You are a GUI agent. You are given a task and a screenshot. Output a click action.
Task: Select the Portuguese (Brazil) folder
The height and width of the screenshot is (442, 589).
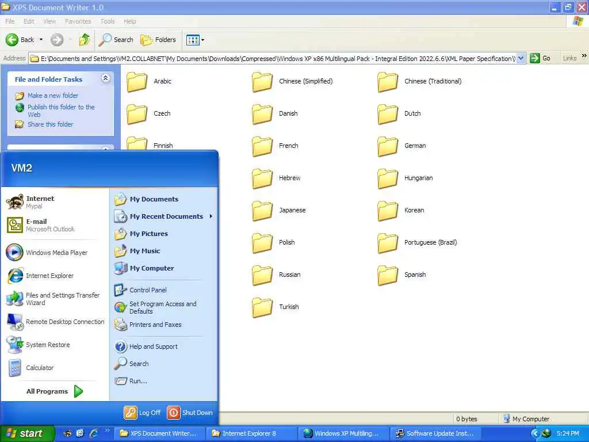(418, 243)
